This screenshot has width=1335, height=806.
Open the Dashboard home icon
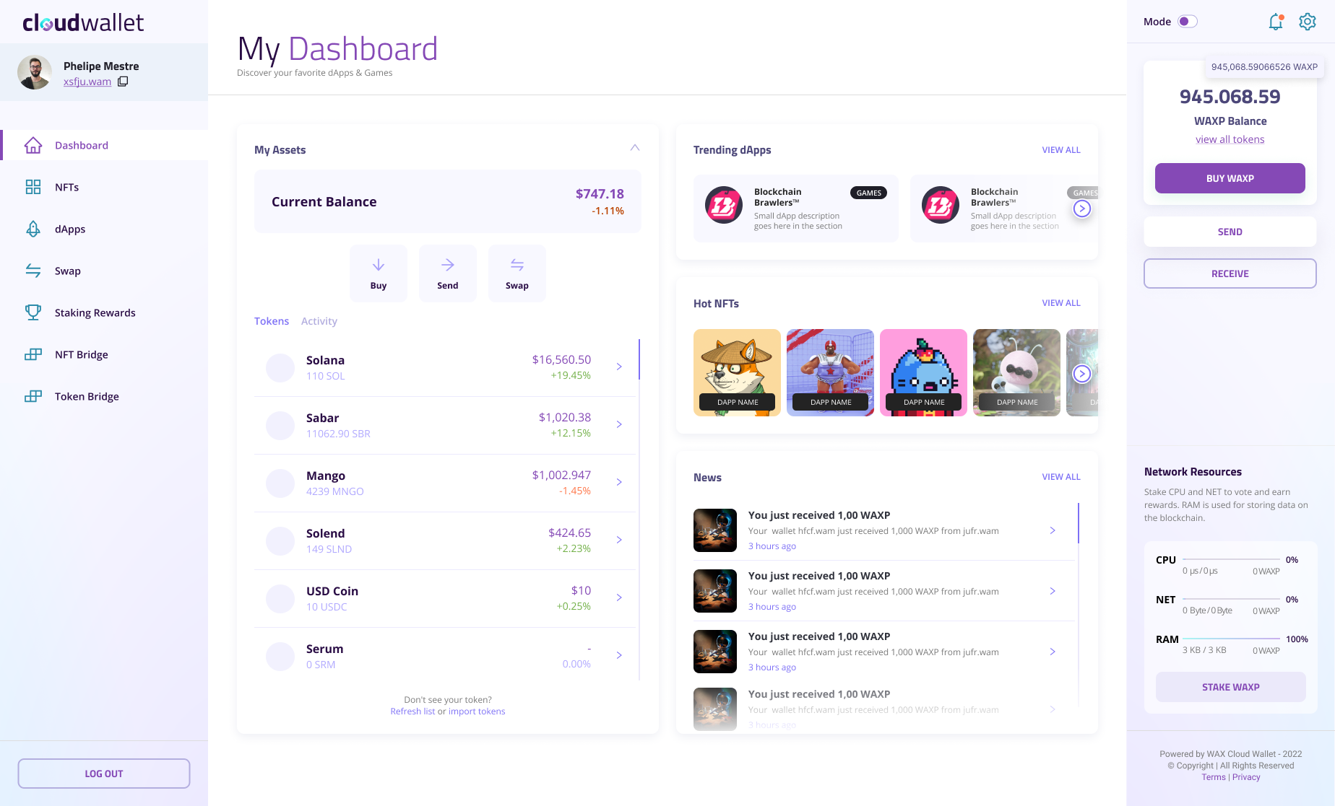point(33,145)
